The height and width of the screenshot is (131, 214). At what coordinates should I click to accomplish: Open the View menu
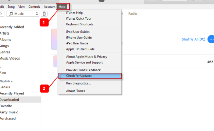(21, 7)
